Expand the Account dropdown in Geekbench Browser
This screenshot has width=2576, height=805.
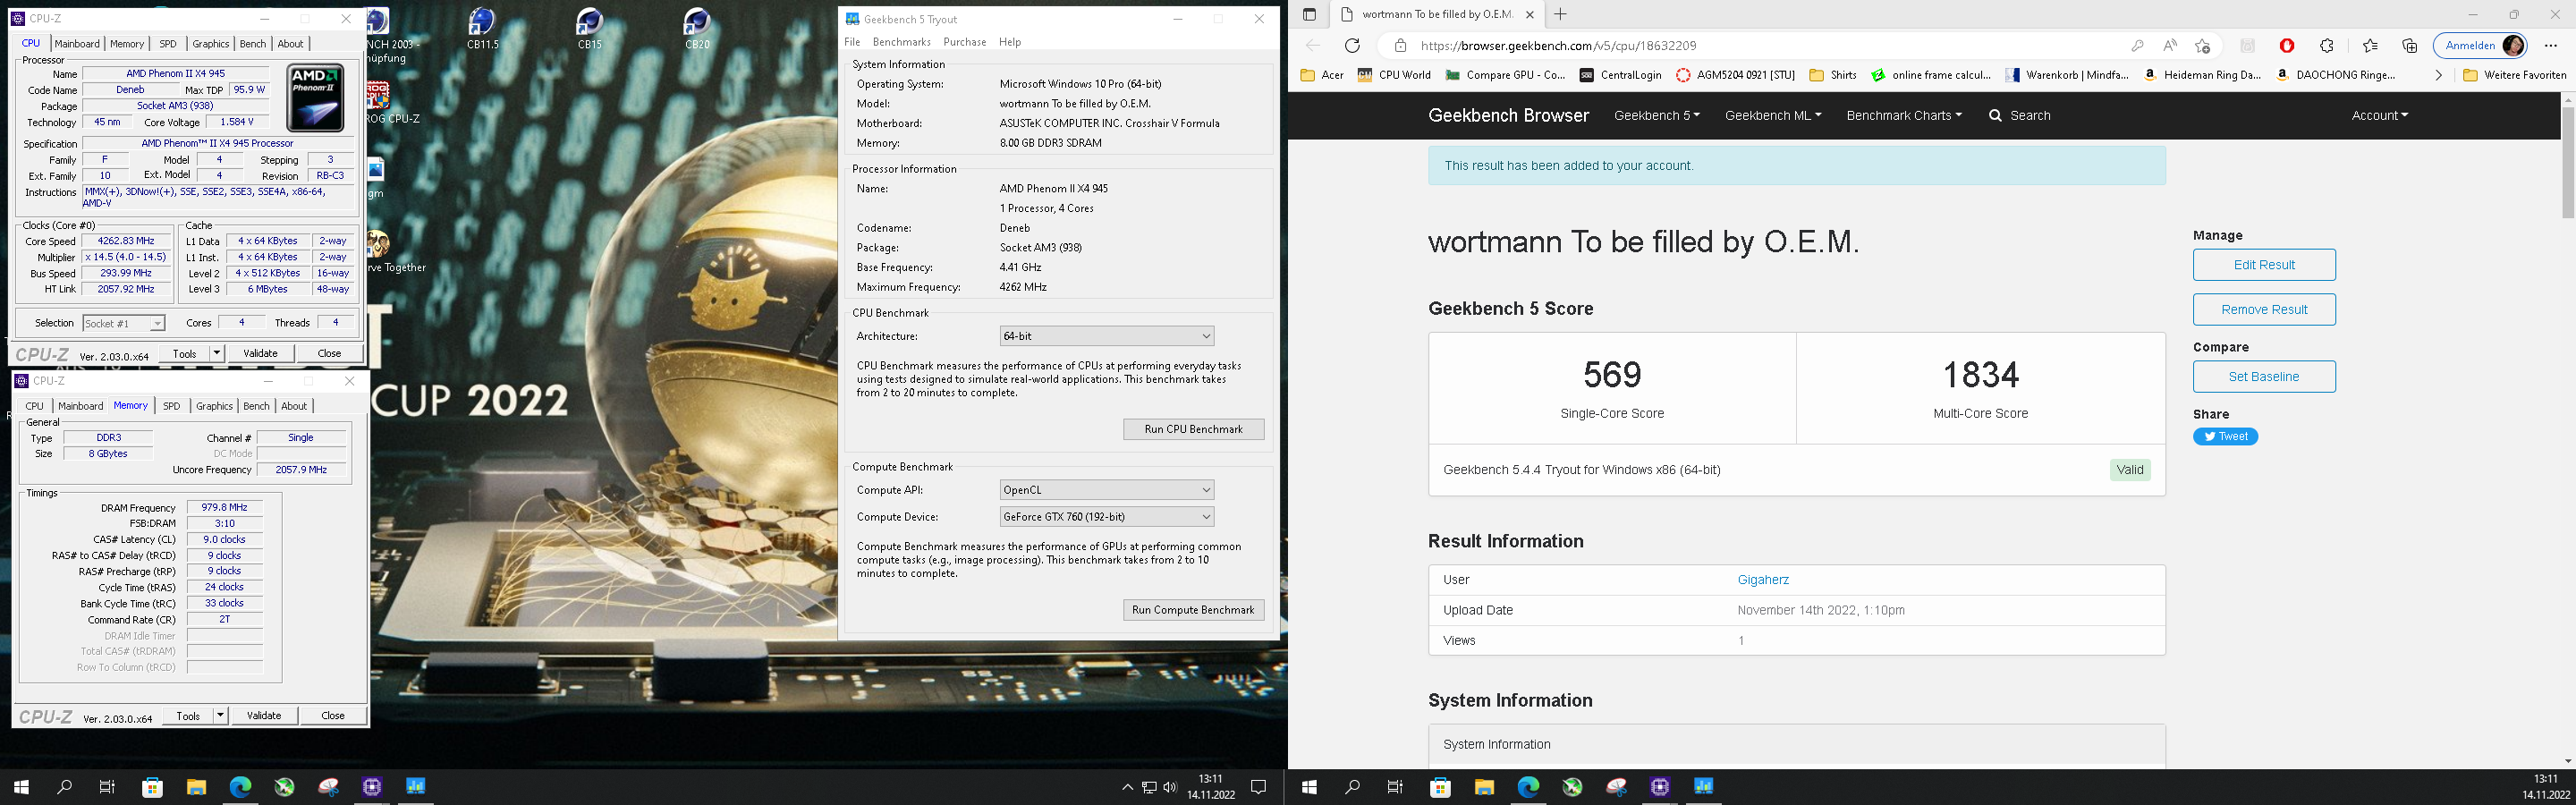(x=2379, y=116)
